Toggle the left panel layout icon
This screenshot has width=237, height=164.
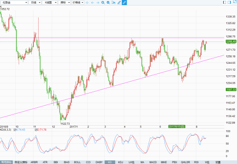(225, 2)
